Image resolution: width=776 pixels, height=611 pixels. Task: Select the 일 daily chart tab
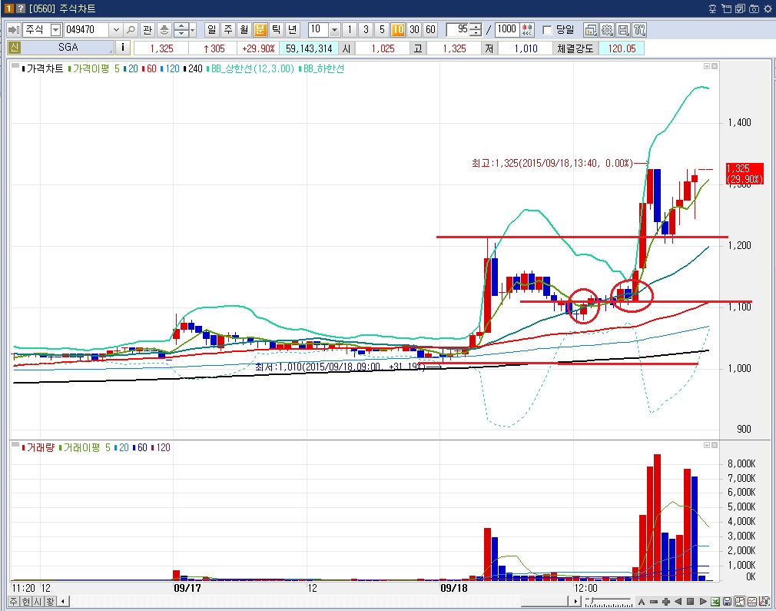pyautogui.click(x=211, y=30)
